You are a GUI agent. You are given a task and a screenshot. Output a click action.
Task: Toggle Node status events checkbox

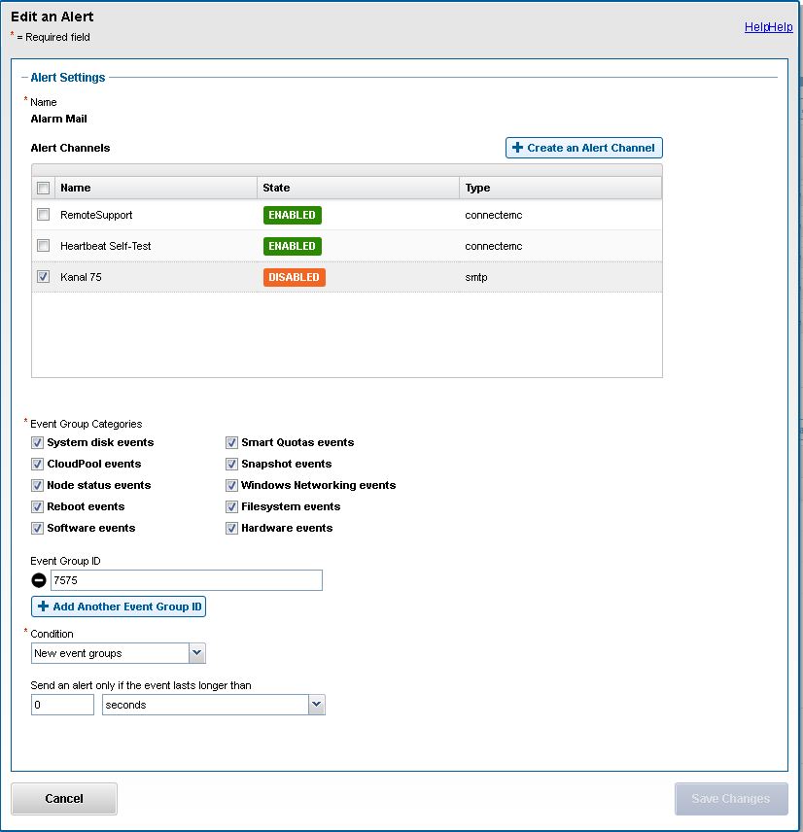[37, 485]
